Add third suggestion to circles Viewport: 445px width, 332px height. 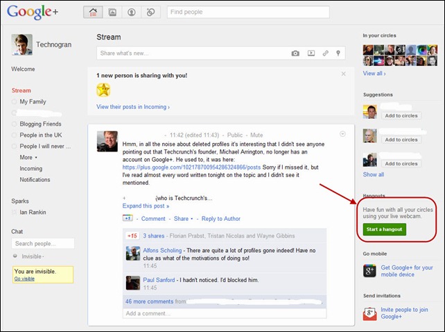point(401,164)
